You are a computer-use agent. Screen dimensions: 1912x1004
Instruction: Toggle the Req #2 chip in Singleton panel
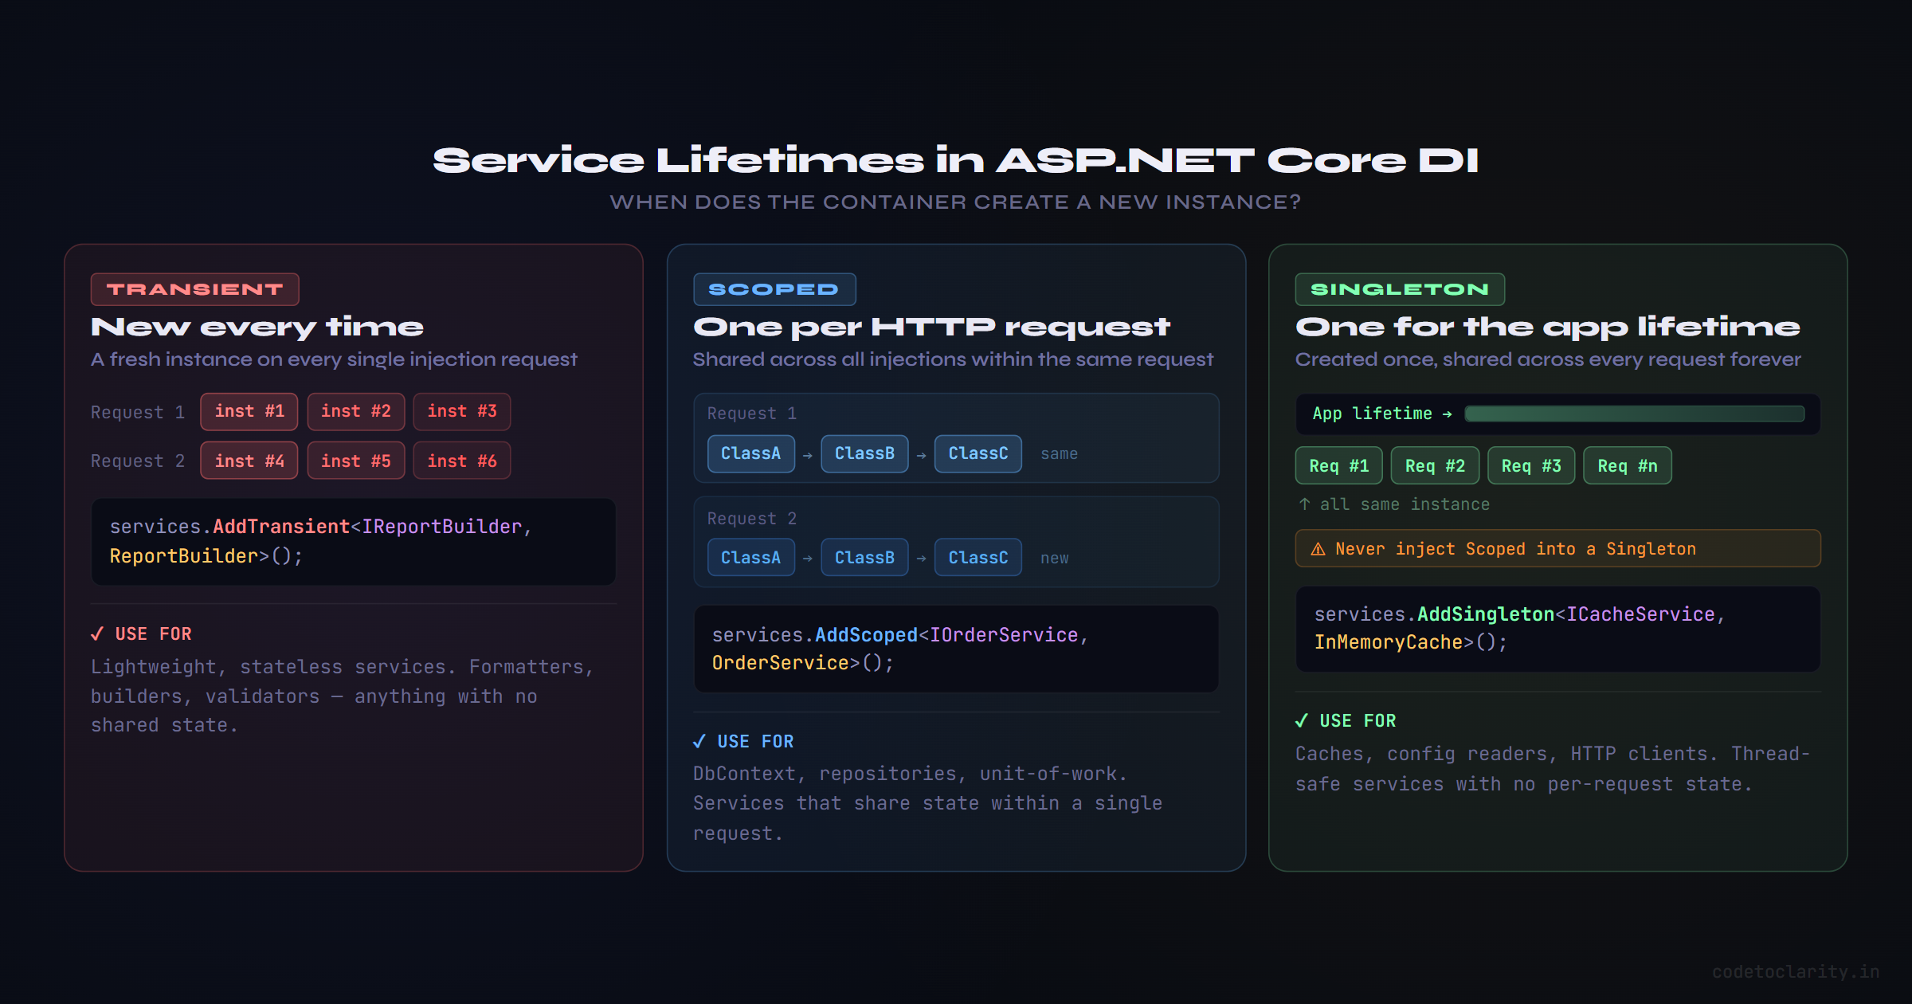tap(1434, 465)
